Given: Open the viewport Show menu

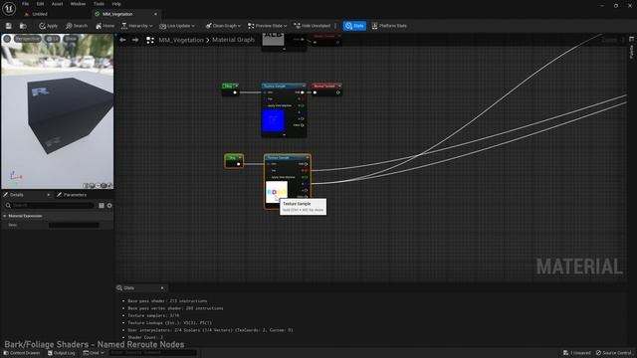Looking at the screenshot, I should tap(71, 39).
